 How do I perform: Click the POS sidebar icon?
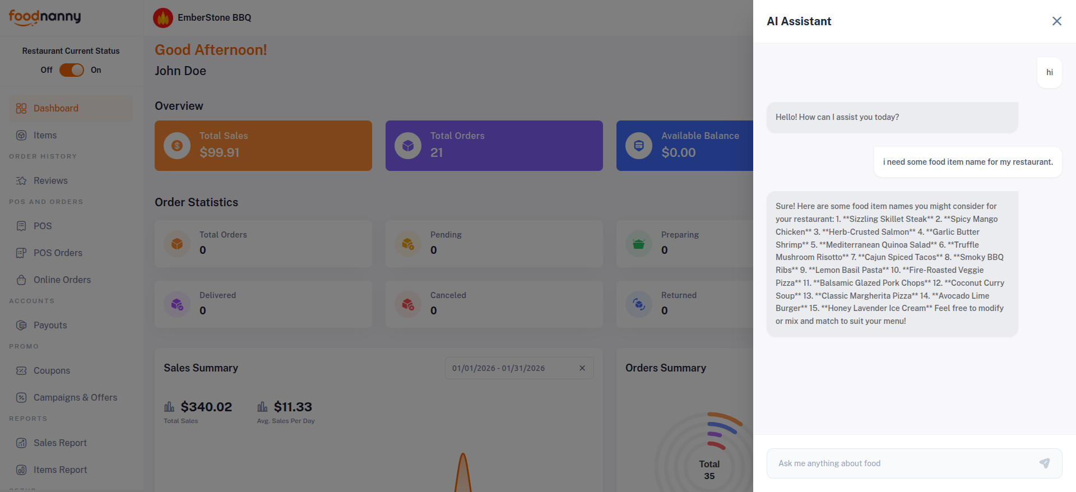(21, 226)
